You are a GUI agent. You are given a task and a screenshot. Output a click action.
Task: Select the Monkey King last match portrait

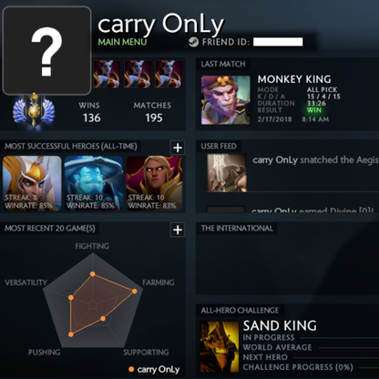(226, 100)
